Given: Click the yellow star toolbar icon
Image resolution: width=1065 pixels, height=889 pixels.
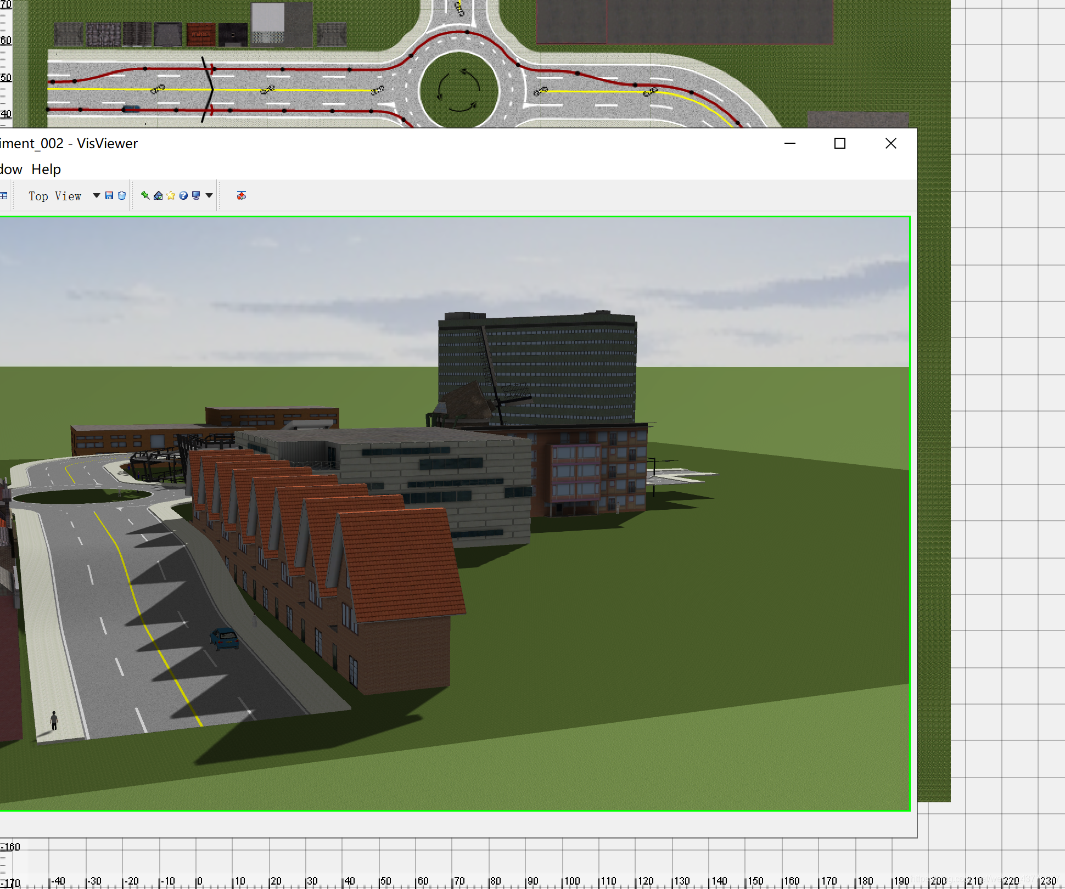Looking at the screenshot, I should click(171, 196).
